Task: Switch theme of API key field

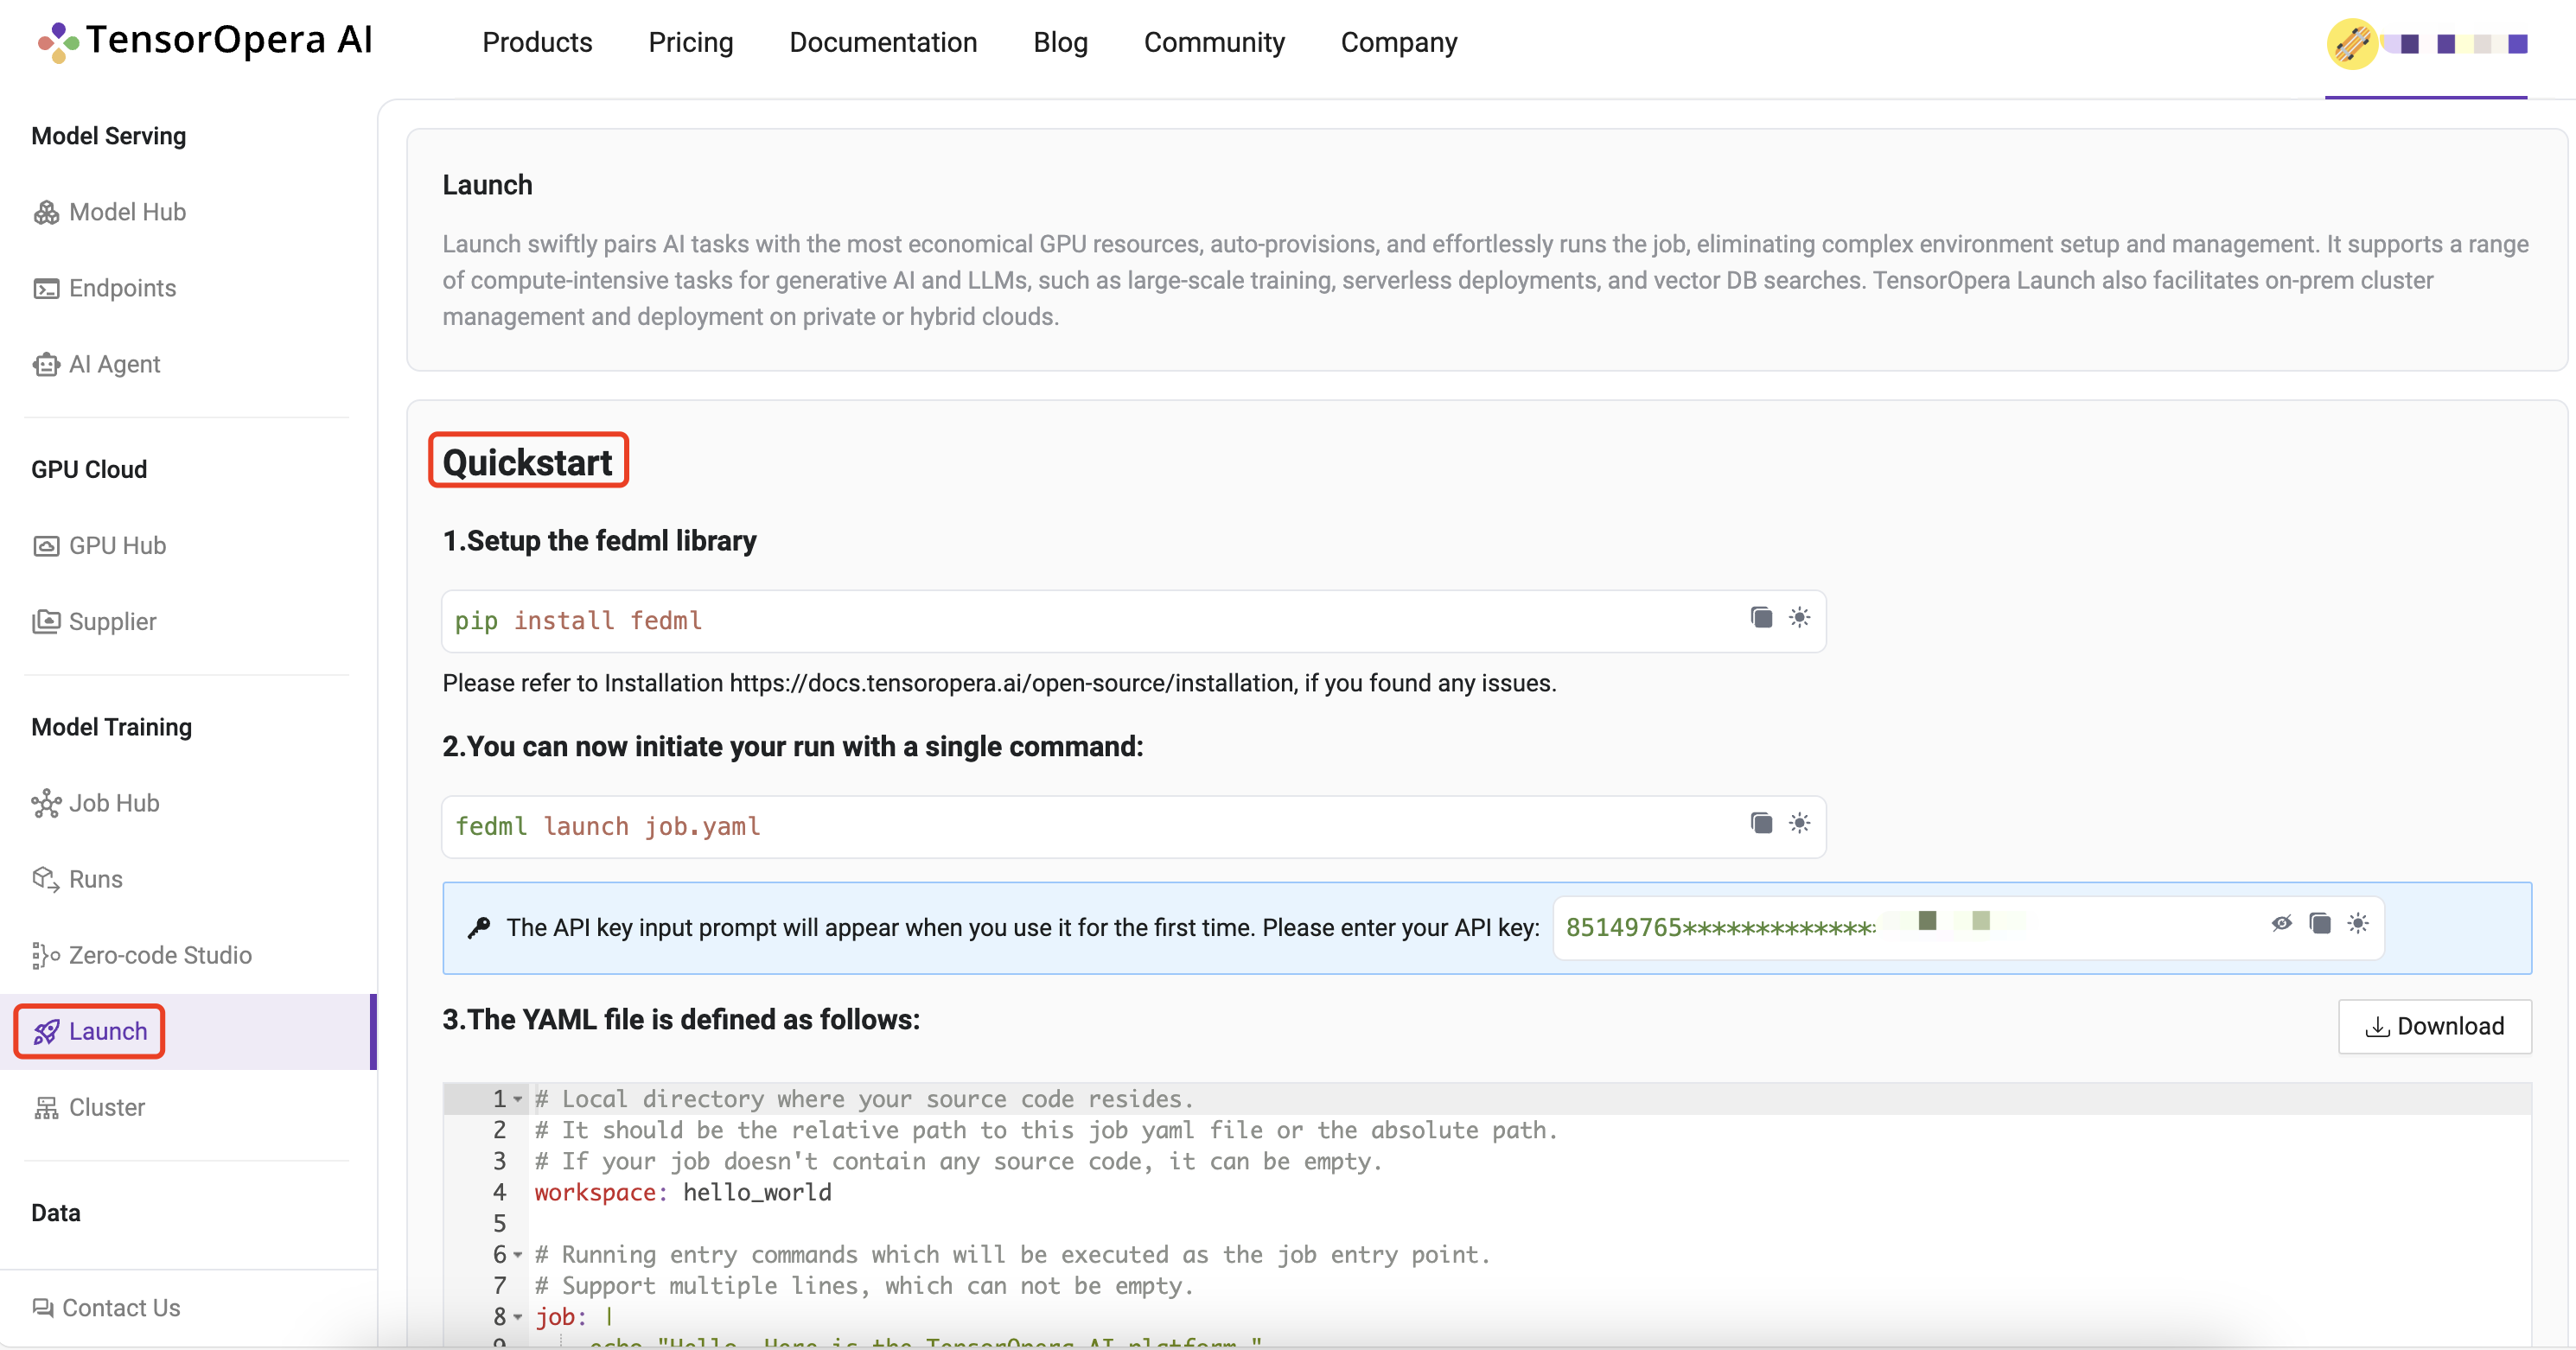Action: tap(2358, 923)
